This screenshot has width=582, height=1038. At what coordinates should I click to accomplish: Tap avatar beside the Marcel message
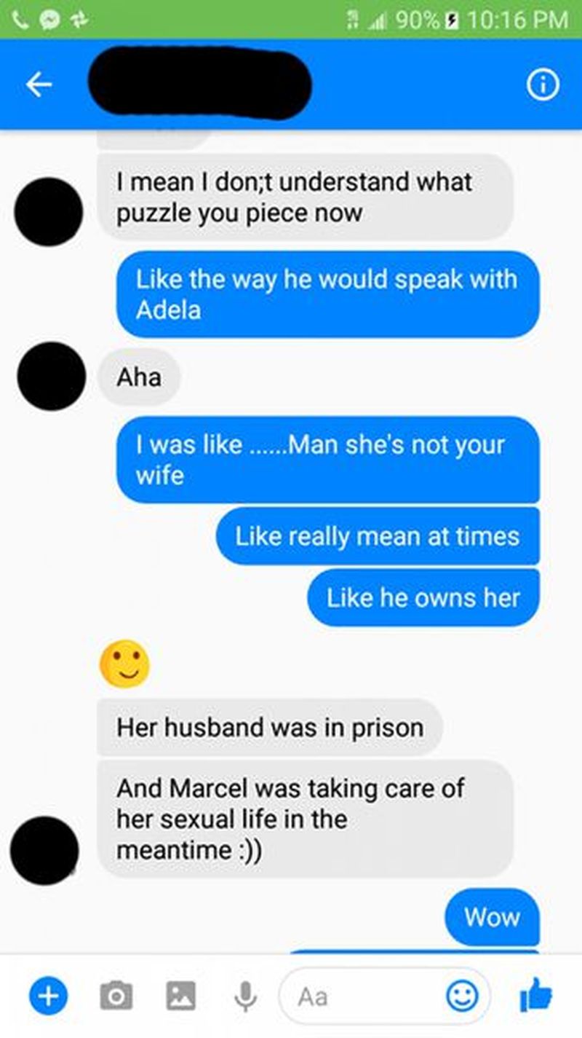(x=44, y=850)
